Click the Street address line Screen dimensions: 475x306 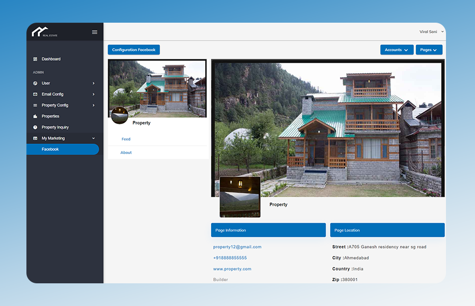coord(379,247)
